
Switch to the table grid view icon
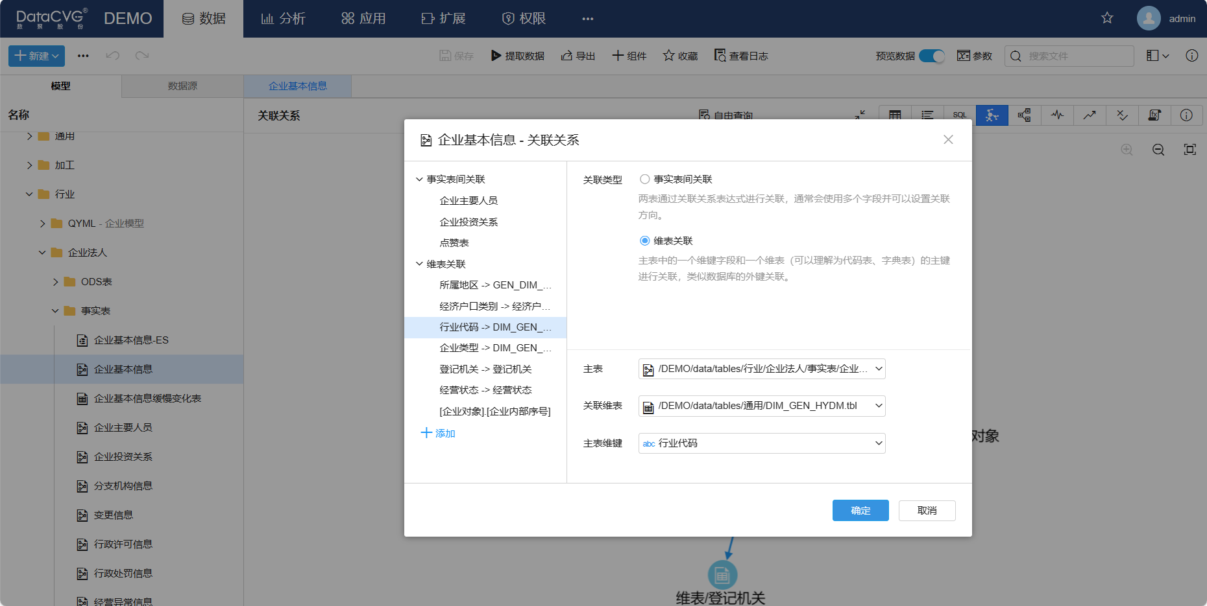pos(895,115)
